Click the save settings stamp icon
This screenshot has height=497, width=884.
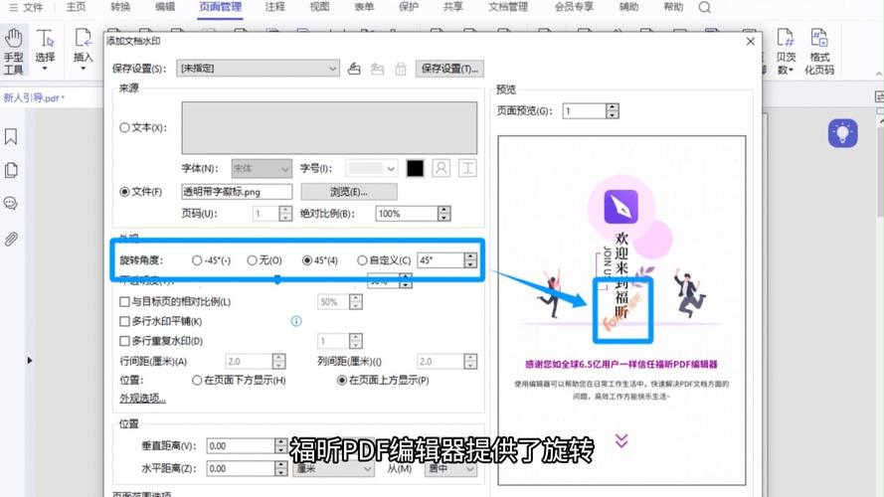point(354,69)
